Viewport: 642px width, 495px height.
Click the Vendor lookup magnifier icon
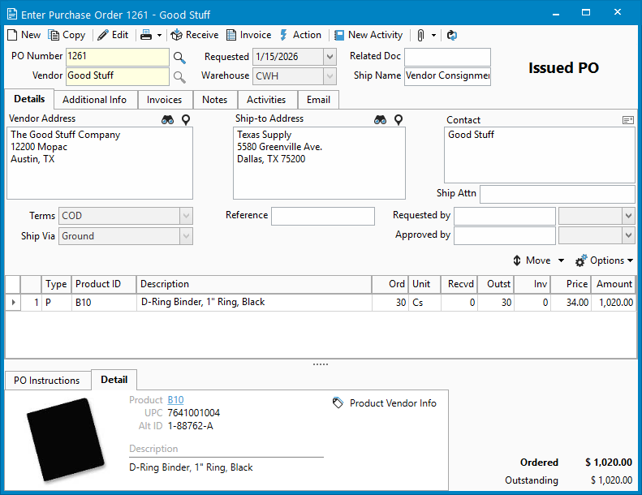[x=179, y=76]
